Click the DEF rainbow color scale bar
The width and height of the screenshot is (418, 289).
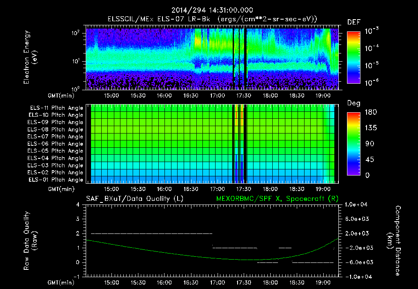(x=354, y=57)
